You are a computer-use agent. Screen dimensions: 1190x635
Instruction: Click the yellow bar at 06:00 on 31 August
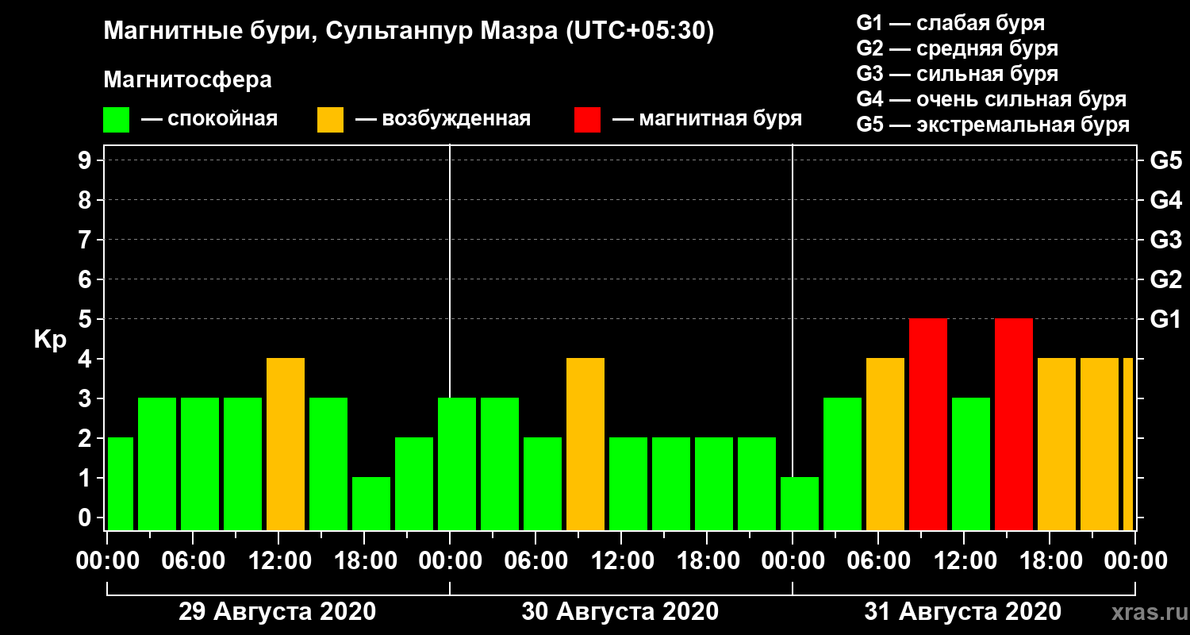(885, 444)
